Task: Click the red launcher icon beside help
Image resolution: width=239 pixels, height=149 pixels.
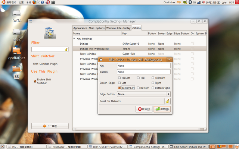Action: 47,2
